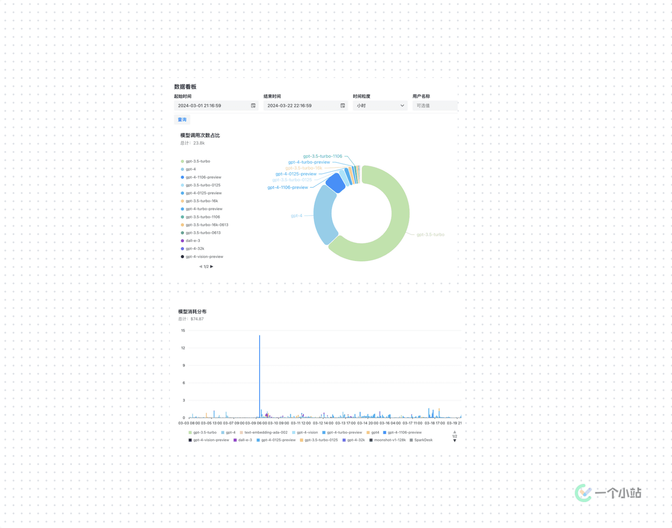Toggle gpt-3.5-turbo in pie chart legend
This screenshot has width=672, height=528.
point(197,161)
